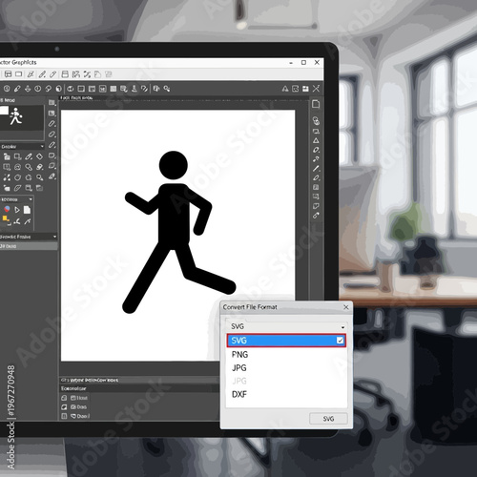Open the dropdown arrow above the color circle icon
Screen dimensions: 477x477
point(31,199)
